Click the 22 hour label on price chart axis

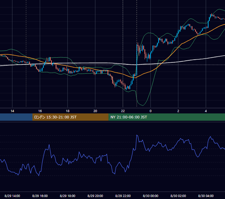[x=123, y=111]
